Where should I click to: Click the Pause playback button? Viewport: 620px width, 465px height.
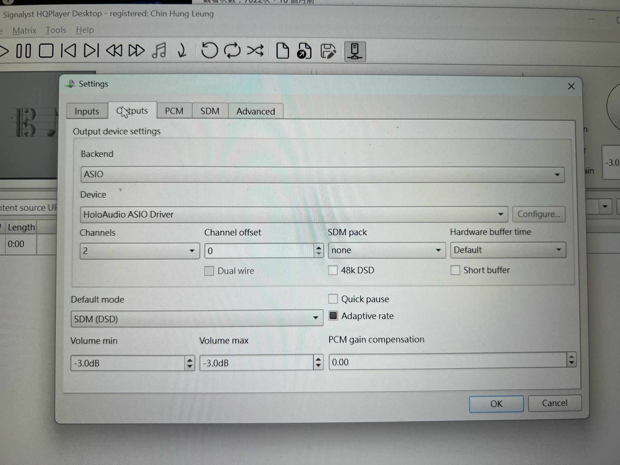point(23,51)
